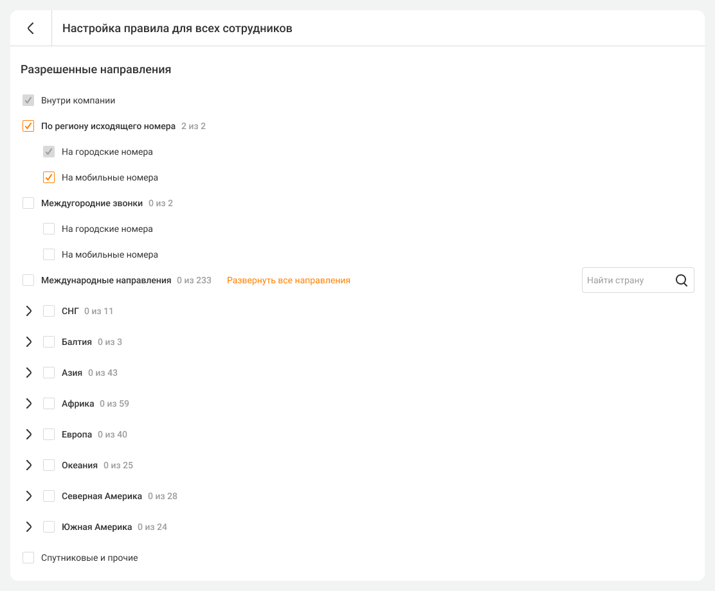715x591 pixels.
Task: Select the Европа checkbox
Action: pyautogui.click(x=49, y=434)
